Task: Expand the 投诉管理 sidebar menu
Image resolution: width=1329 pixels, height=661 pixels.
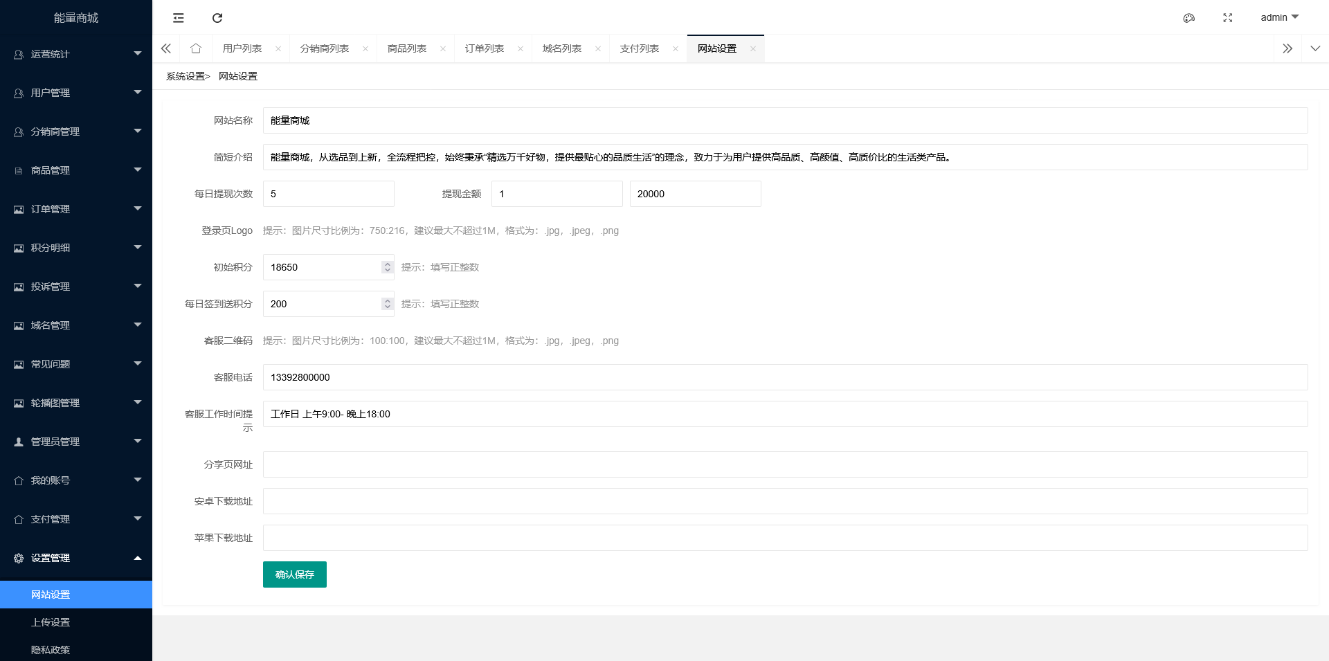Action: tap(76, 287)
